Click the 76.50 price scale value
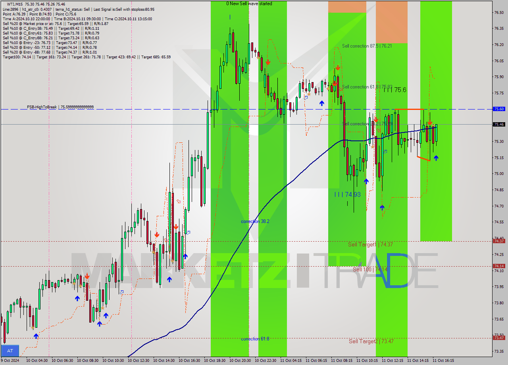This screenshot has height=365, width=508. coord(499,12)
